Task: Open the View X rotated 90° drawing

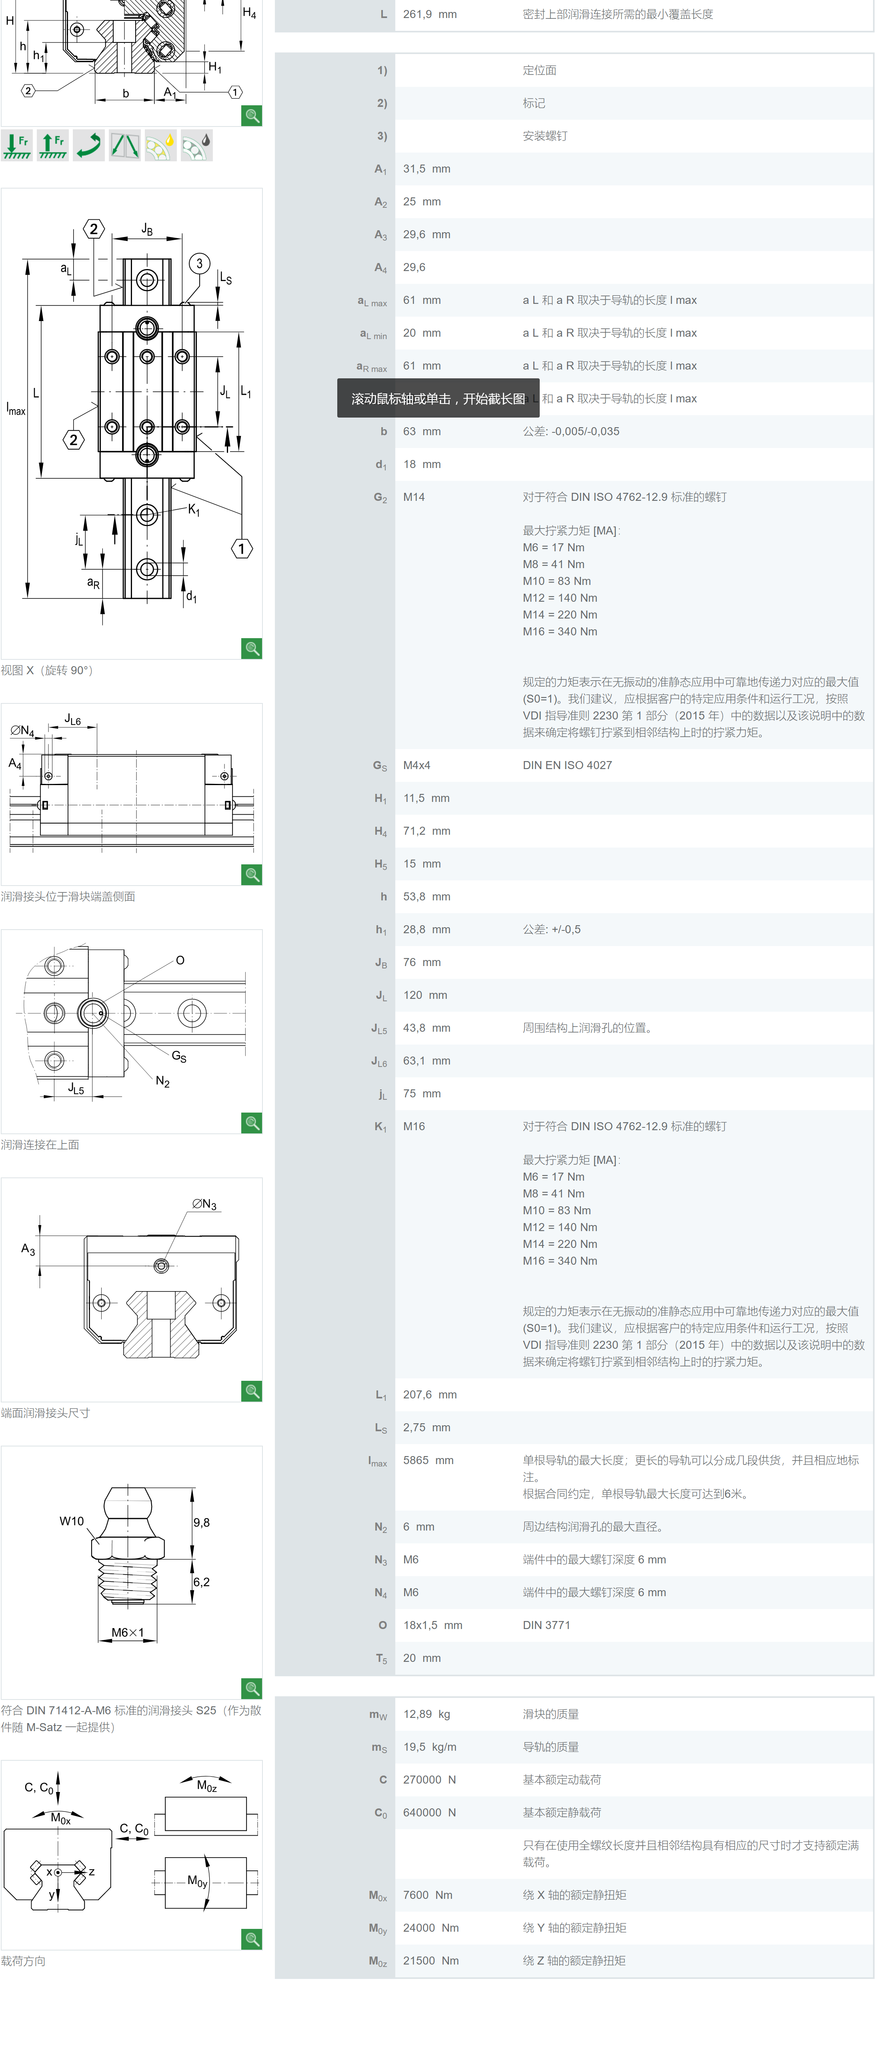Action: [x=132, y=423]
